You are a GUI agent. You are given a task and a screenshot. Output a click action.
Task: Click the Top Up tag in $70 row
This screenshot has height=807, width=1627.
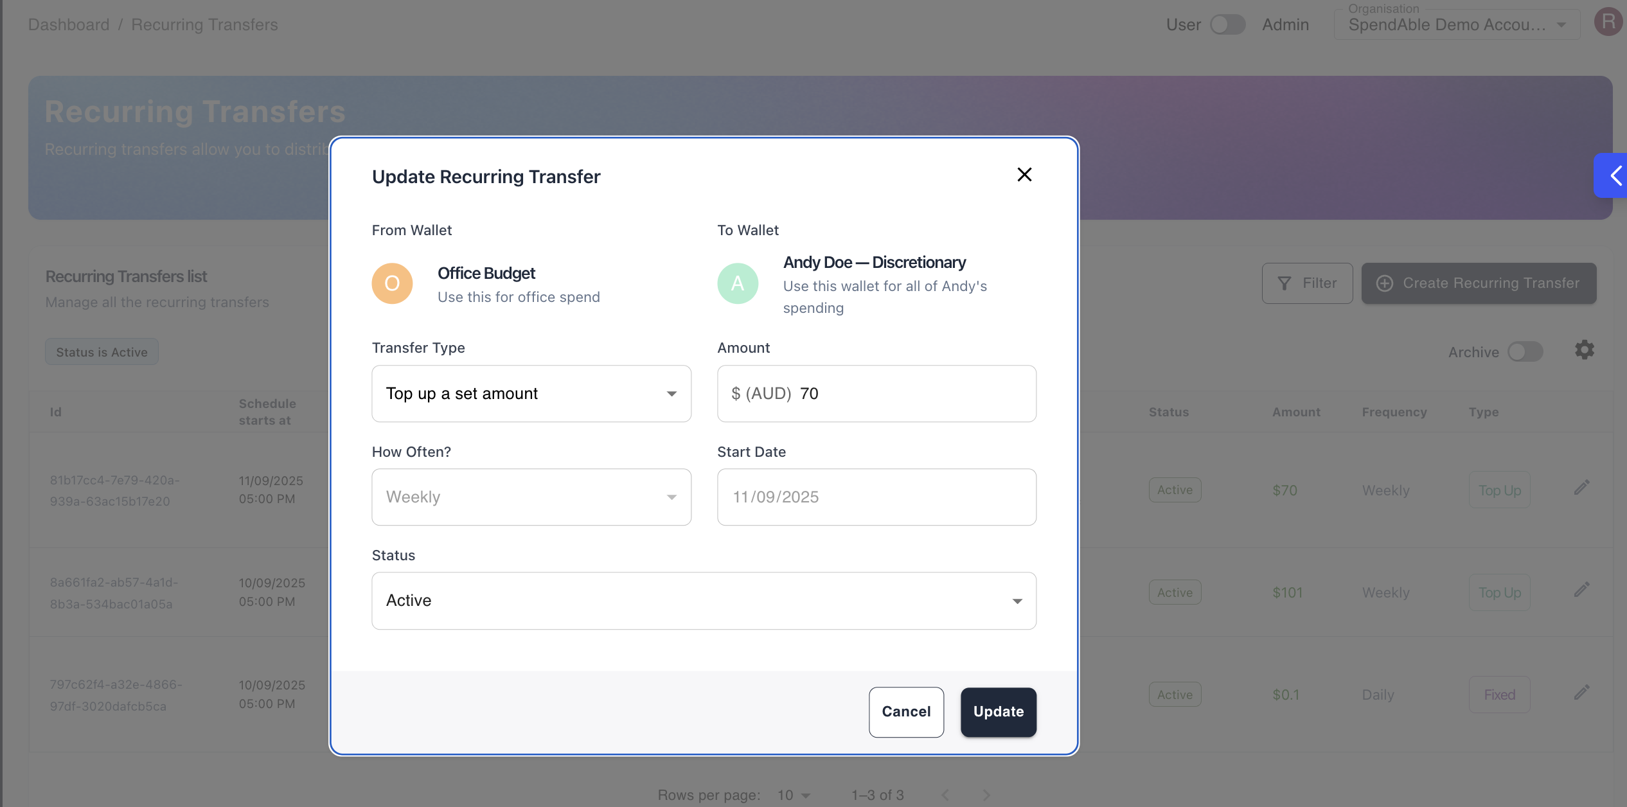point(1499,490)
